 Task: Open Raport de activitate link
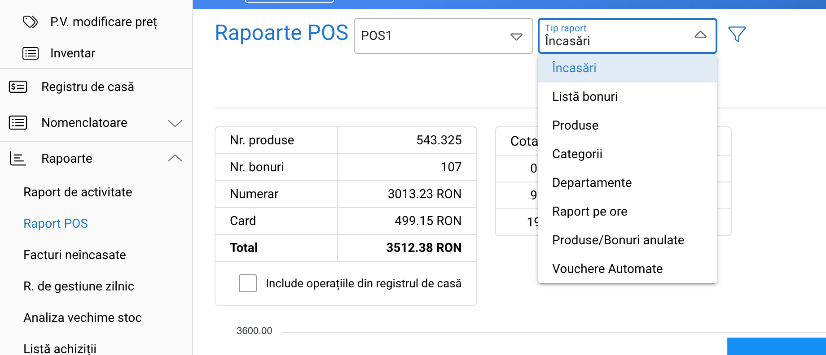(78, 192)
